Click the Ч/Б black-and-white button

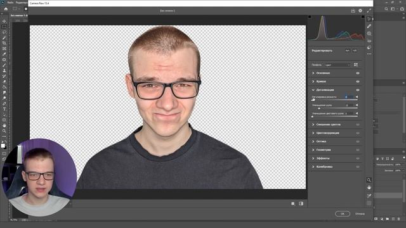[x=355, y=51]
